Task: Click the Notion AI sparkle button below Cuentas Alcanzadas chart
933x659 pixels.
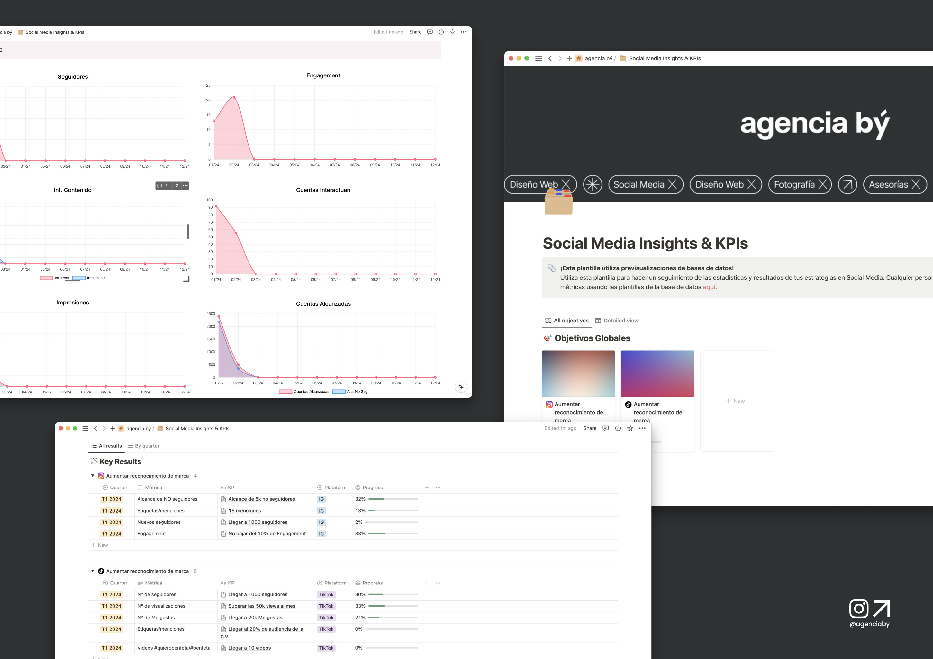Action: 461,387
